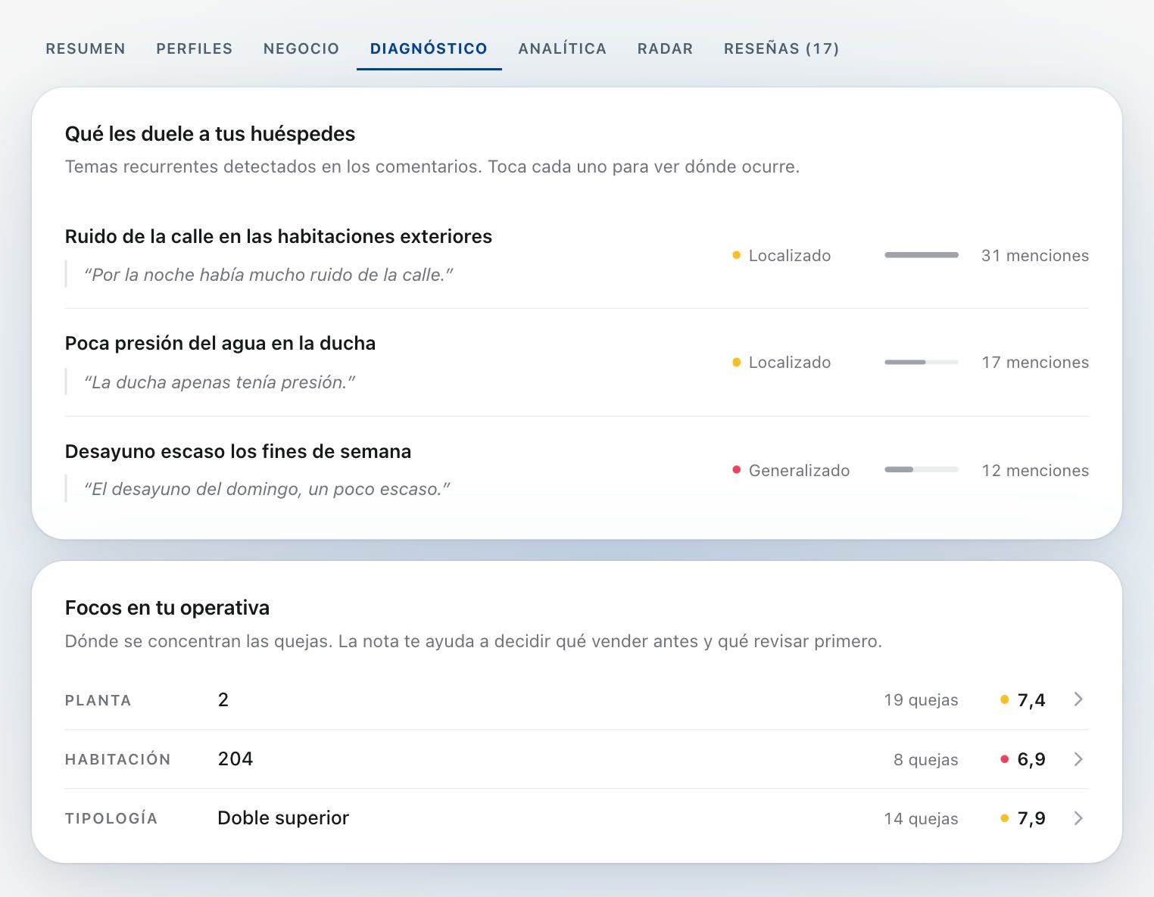This screenshot has width=1154, height=897.
Task: Open the Analítica tab
Action: pos(563,48)
